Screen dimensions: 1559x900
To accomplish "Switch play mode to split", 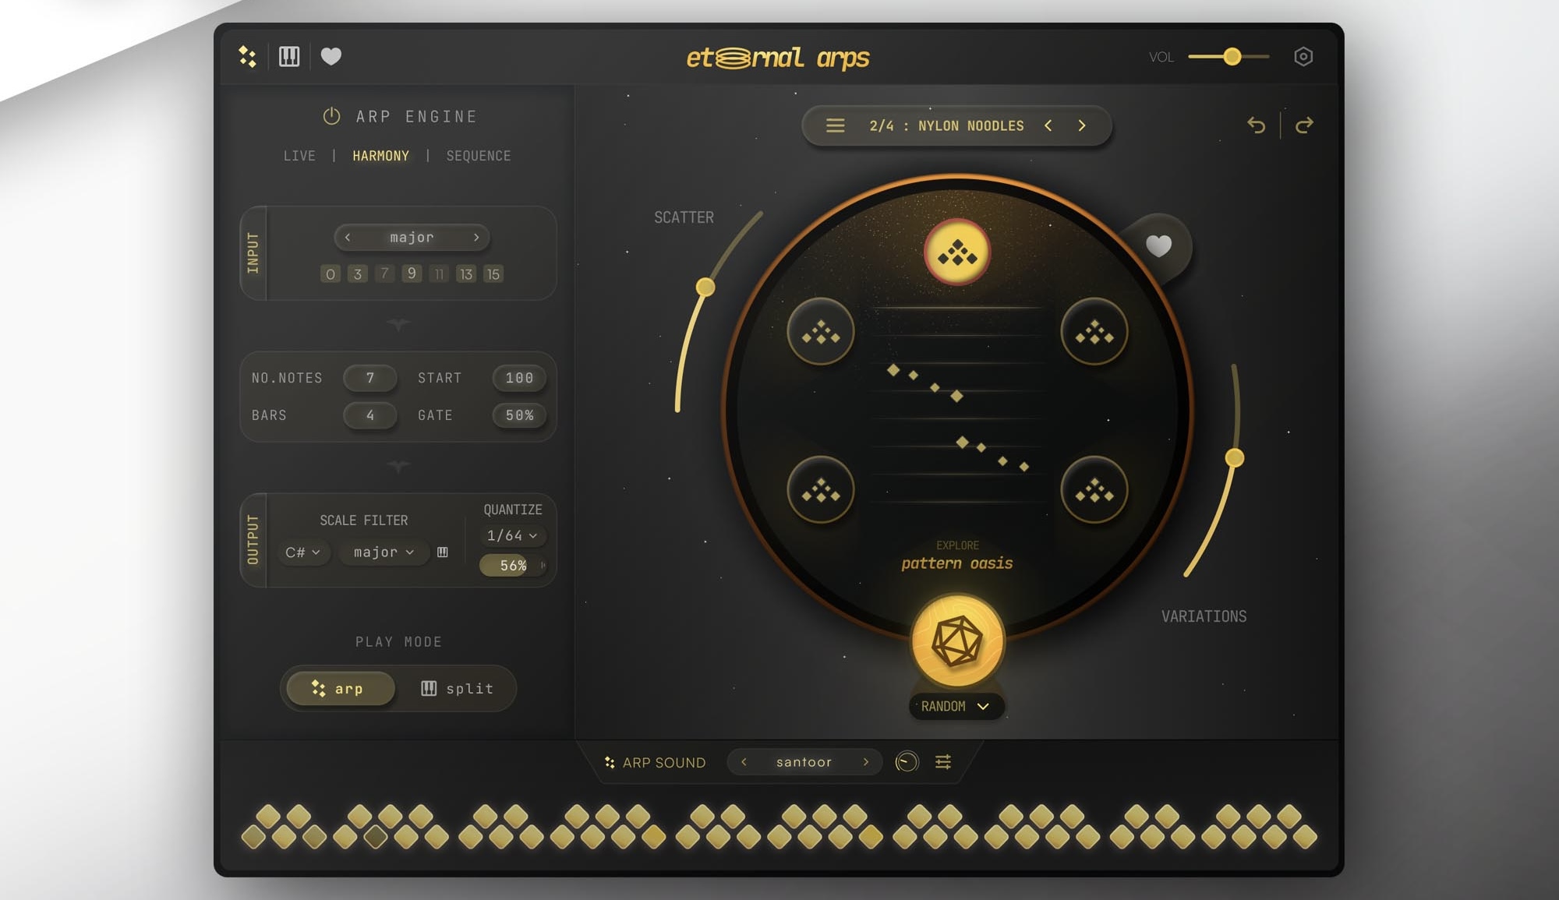I will click(x=457, y=689).
